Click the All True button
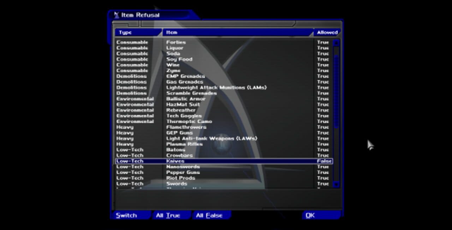Screen dimensions: 452x230 (x=171, y=215)
